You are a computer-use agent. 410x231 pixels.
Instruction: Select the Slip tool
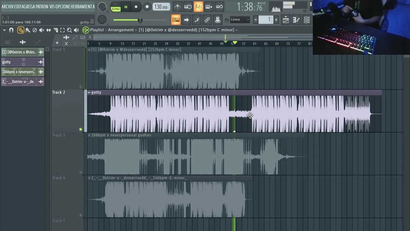click(x=49, y=30)
